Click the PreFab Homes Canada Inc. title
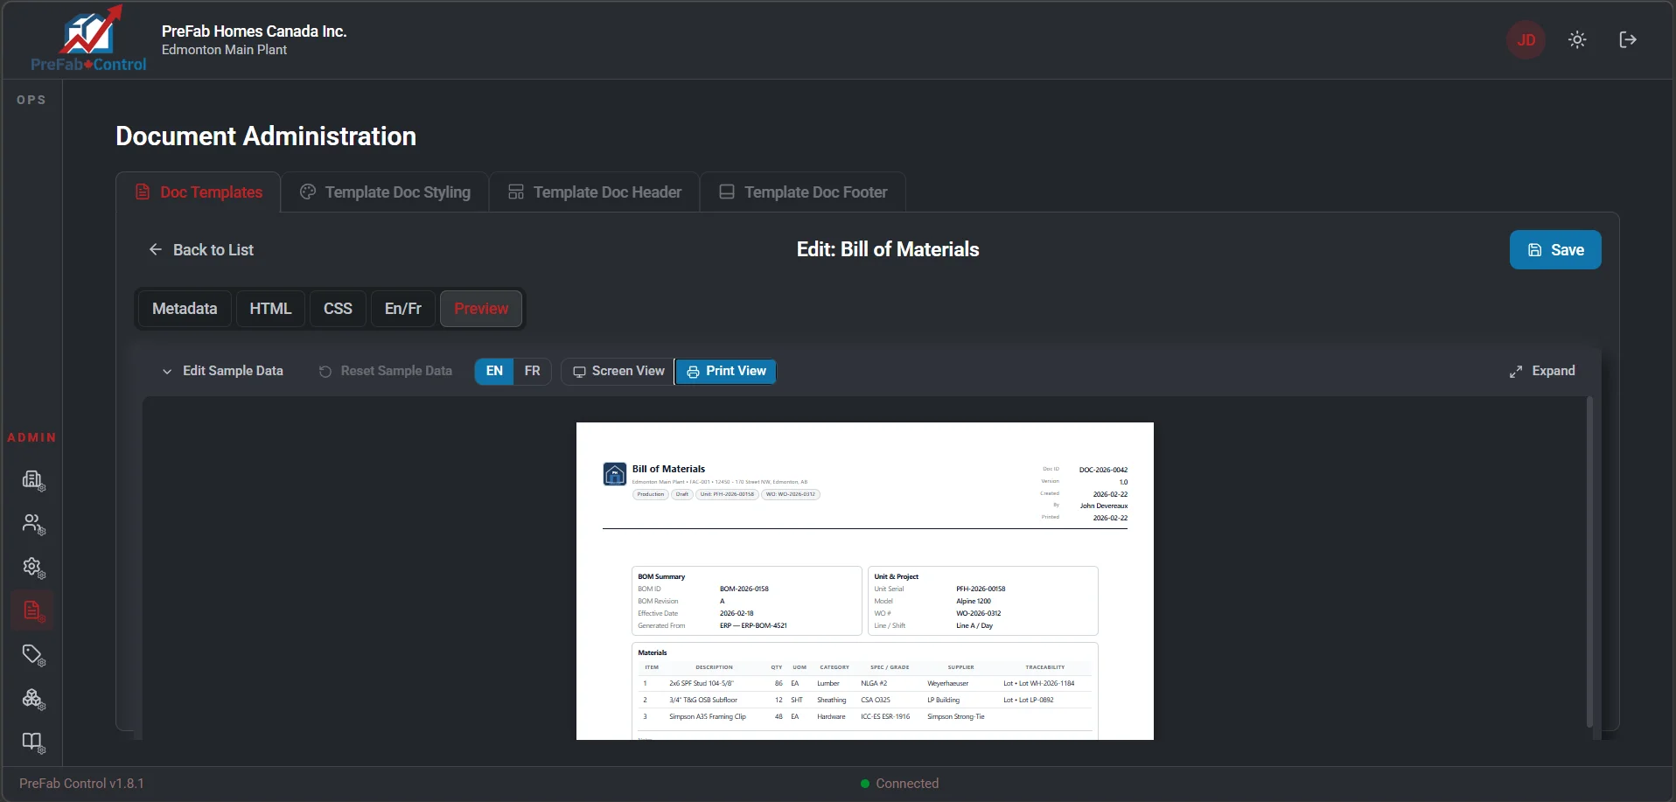 (254, 31)
